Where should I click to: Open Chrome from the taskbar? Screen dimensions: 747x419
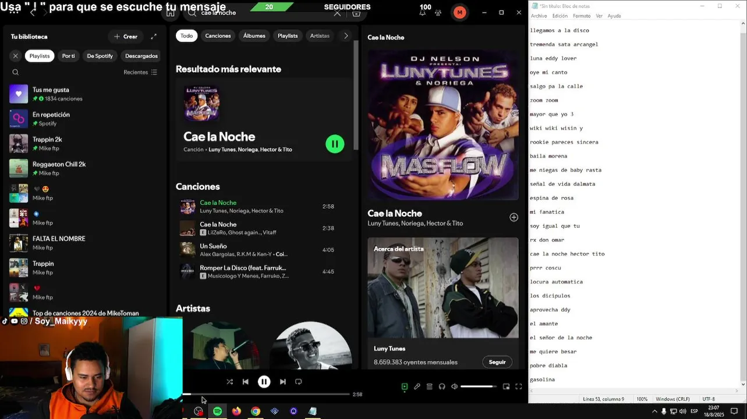[x=256, y=411]
